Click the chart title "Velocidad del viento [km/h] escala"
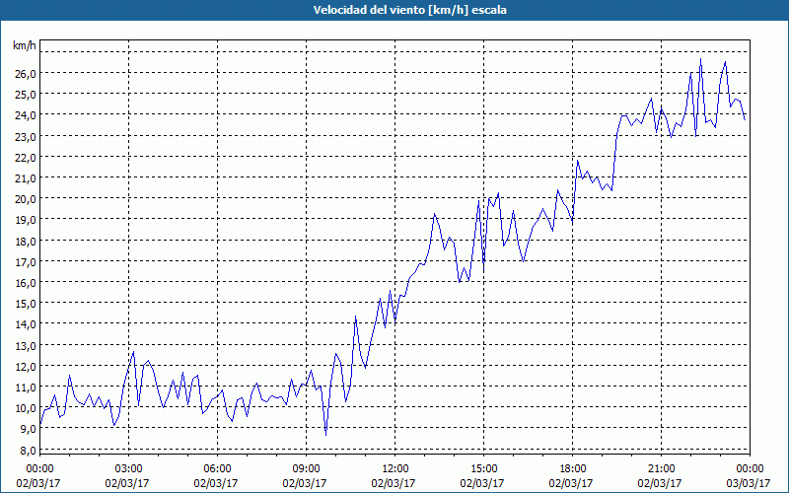789x493 pixels. click(x=409, y=10)
